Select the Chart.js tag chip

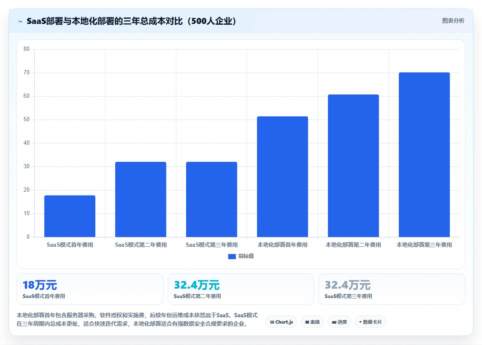[x=281, y=322]
